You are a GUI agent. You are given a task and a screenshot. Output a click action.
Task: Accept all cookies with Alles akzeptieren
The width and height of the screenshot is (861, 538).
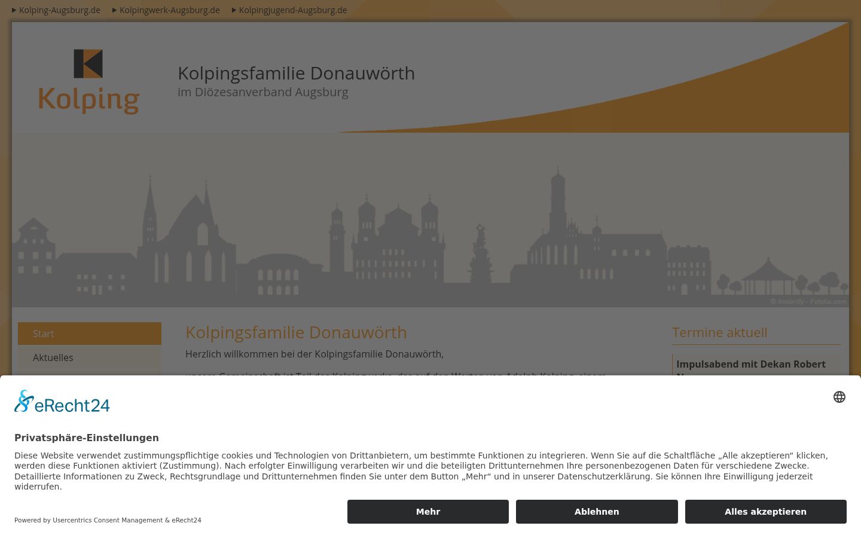pyautogui.click(x=765, y=512)
